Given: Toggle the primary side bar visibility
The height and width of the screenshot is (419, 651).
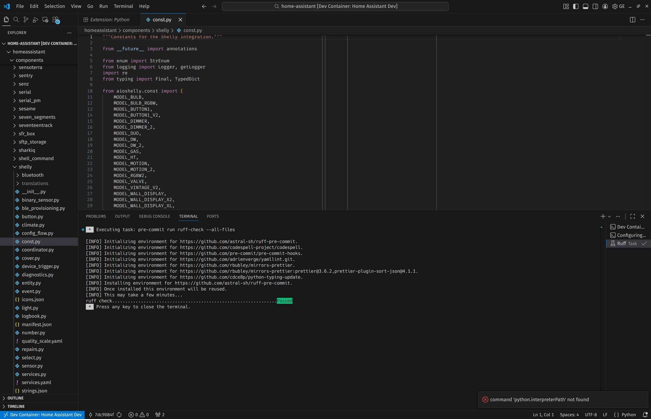Looking at the screenshot, I should point(576,6).
